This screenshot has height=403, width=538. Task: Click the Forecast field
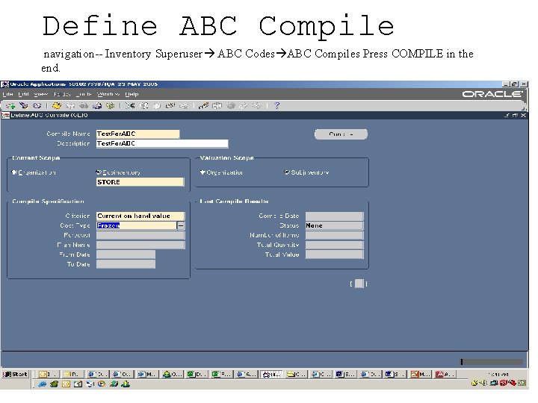140,235
